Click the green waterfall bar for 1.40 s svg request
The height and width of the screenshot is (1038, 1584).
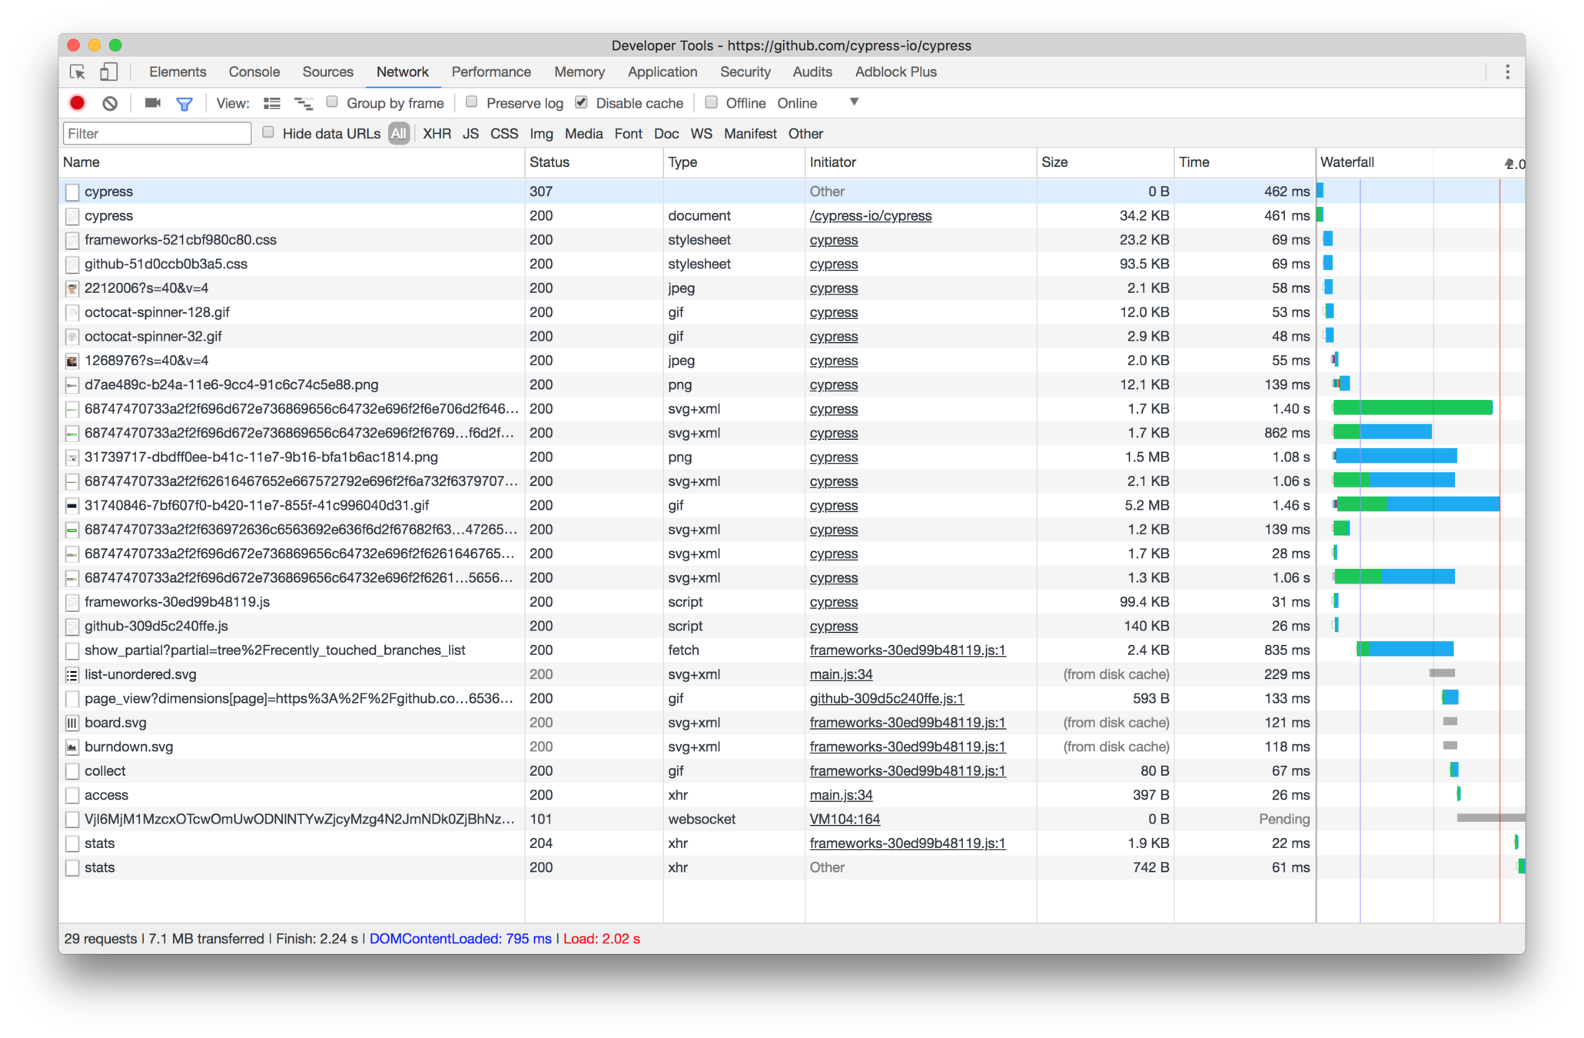pos(1413,408)
